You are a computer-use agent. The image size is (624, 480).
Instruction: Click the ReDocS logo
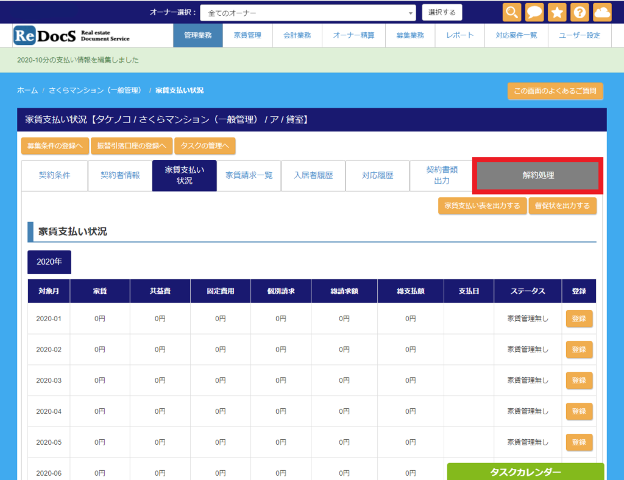tap(72, 35)
